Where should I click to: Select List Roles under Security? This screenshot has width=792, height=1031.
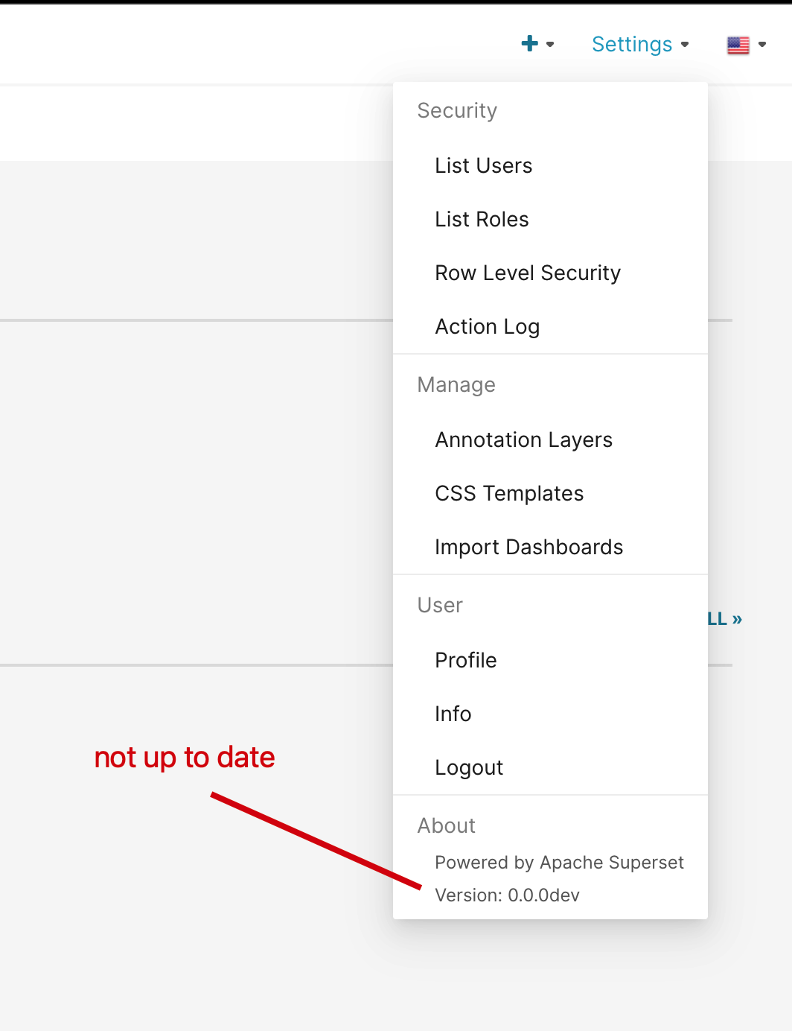[481, 219]
